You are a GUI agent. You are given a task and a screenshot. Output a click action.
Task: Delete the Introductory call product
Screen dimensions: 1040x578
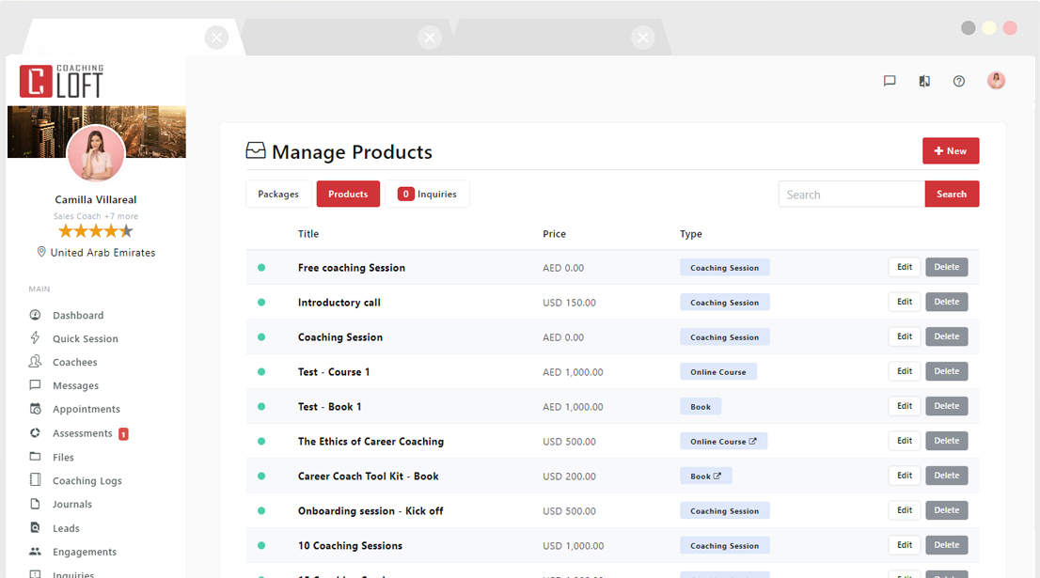(946, 302)
